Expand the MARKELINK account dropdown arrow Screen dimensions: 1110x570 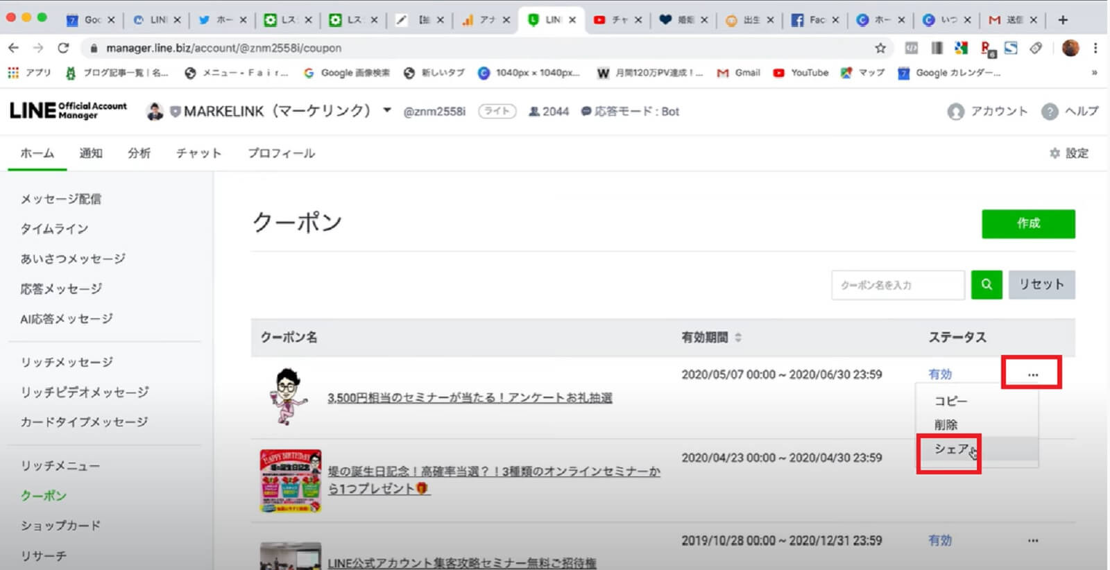coord(387,110)
